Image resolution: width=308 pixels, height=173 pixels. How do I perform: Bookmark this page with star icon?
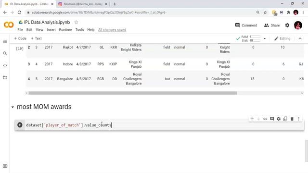coord(265,12)
